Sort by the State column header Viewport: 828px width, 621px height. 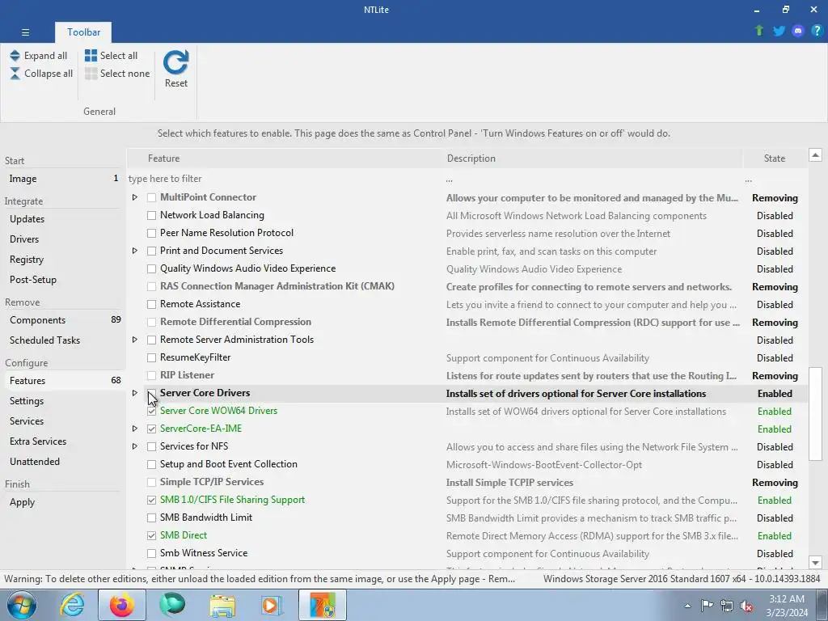(775, 158)
